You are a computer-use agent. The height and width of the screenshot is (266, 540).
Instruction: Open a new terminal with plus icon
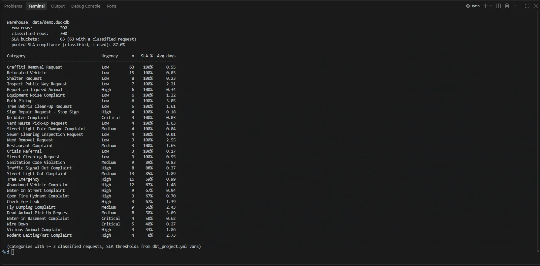click(485, 6)
